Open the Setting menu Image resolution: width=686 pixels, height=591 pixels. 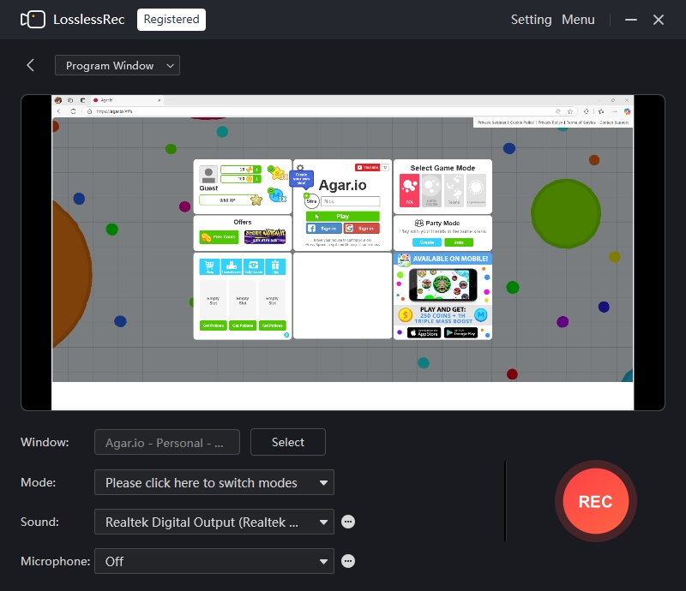tap(531, 20)
